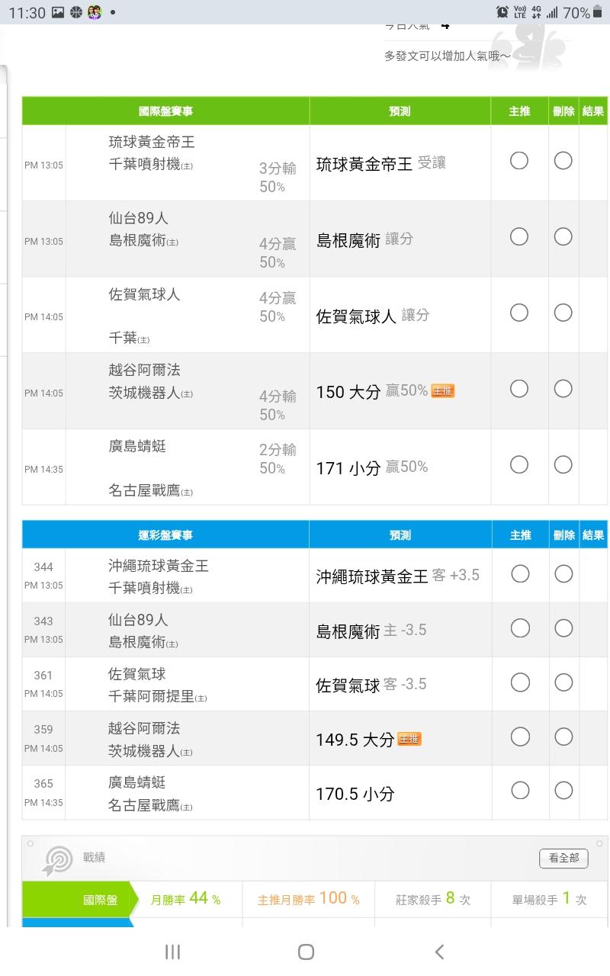Tap the 莊家殺手 8 次 stat
Image resolution: width=610 pixels, height=976 pixels.
pos(433,899)
